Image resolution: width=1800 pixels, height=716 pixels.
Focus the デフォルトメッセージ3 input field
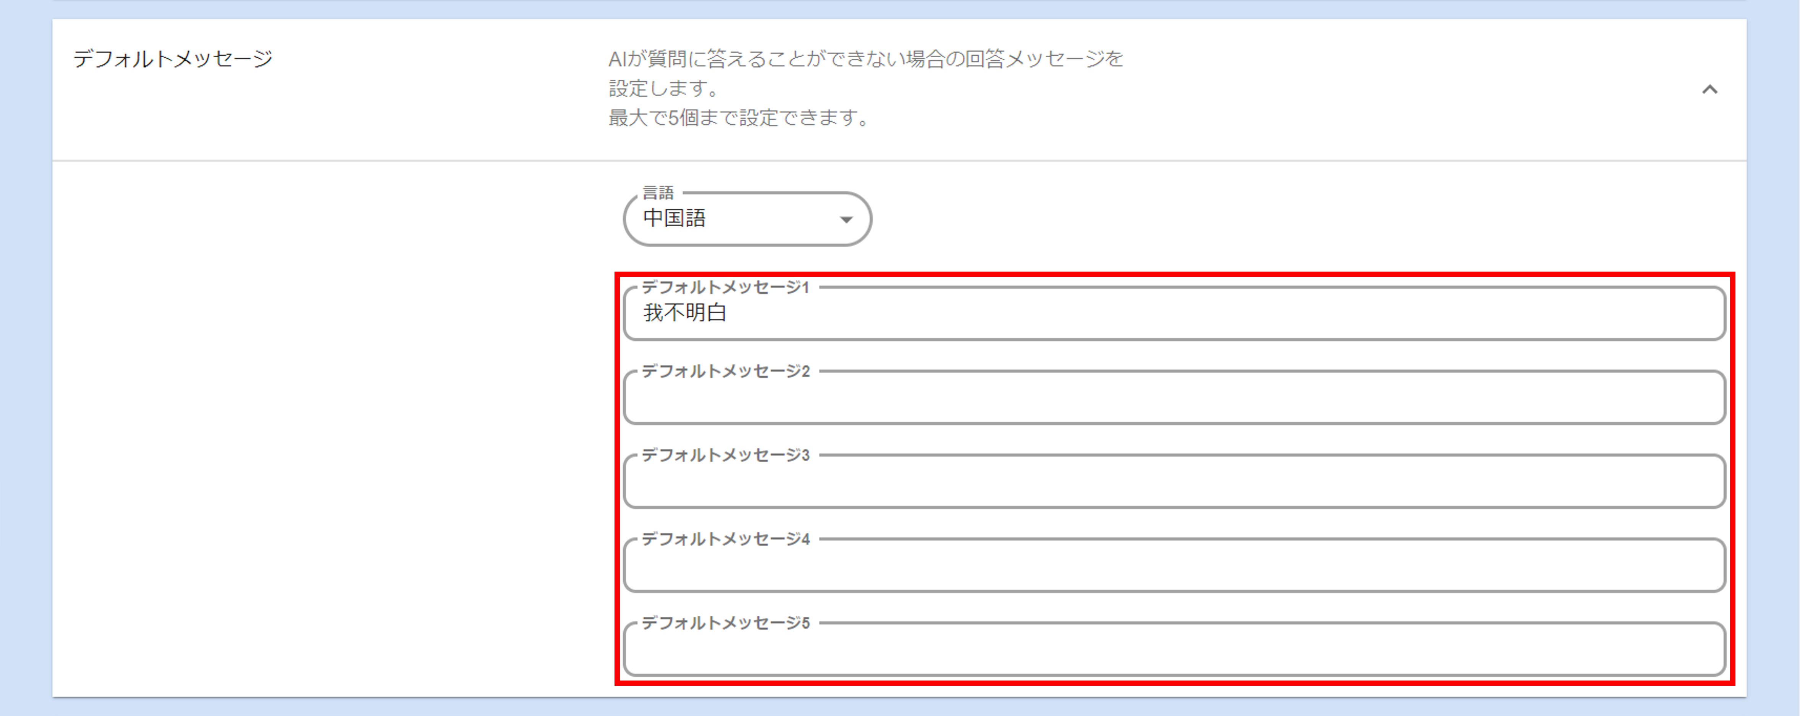pyautogui.click(x=1174, y=483)
